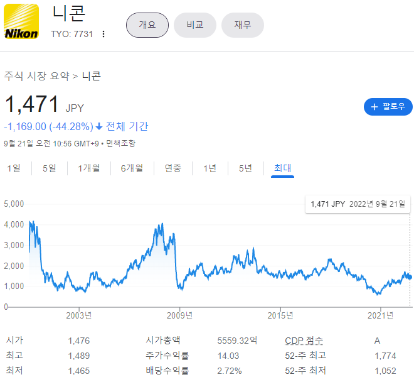Click the 1,471 JPY chart tooltip

pos(358,204)
